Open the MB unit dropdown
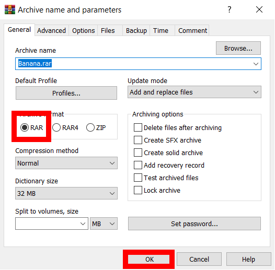The image size is (275, 270). pos(104,224)
